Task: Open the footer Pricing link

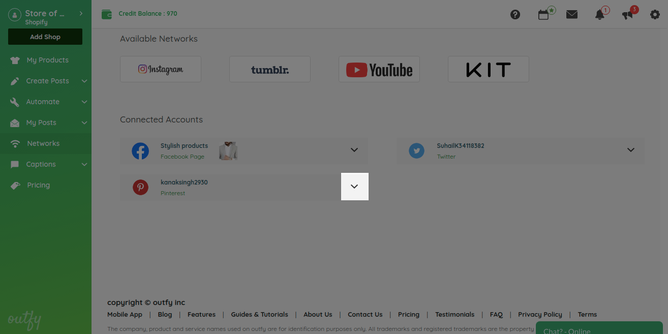Action: click(409, 315)
